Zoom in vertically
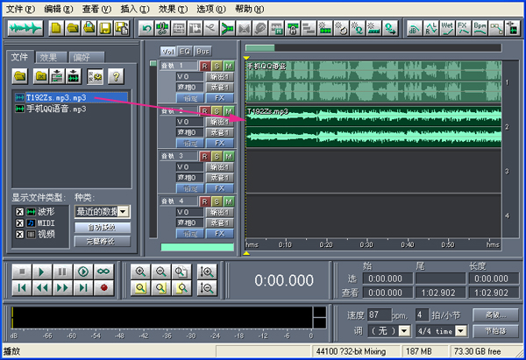Image resolution: width=526 pixels, height=360 pixels. (207, 272)
